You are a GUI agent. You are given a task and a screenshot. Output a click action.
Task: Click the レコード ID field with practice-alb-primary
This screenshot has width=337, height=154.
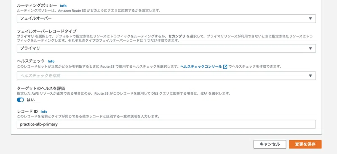point(166,124)
